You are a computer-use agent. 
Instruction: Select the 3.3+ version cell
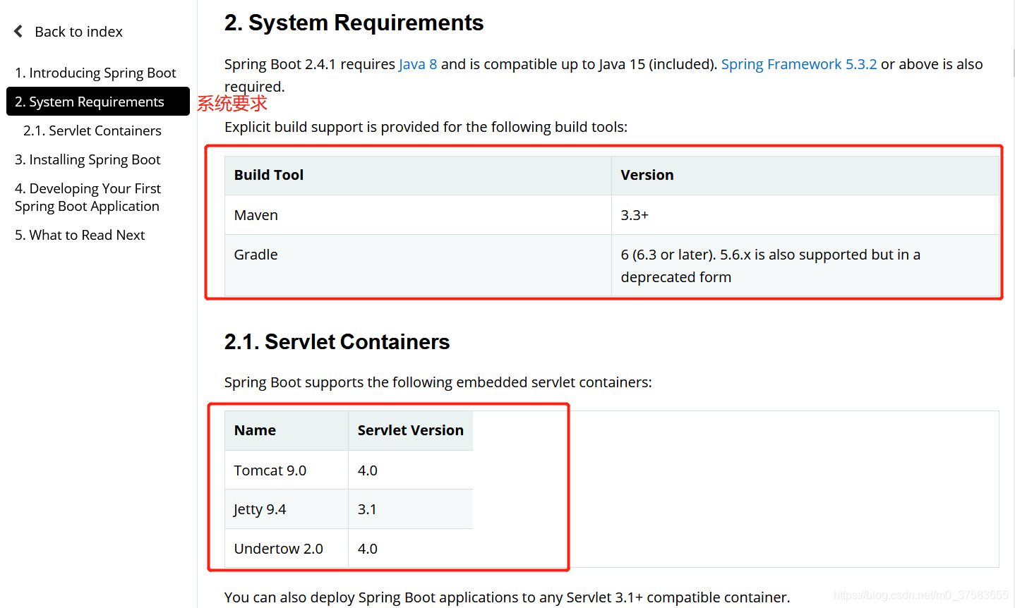(805, 215)
